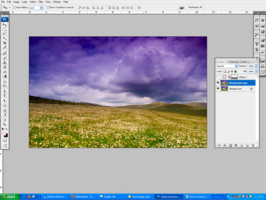266x200 pixels.
Task: Click the black background color swatch
Action: click(x=6, y=136)
